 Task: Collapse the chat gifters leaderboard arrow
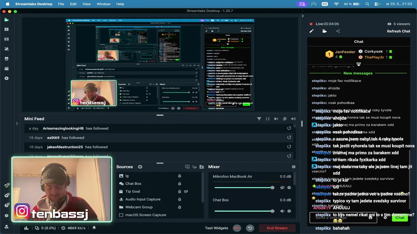click(x=359, y=64)
